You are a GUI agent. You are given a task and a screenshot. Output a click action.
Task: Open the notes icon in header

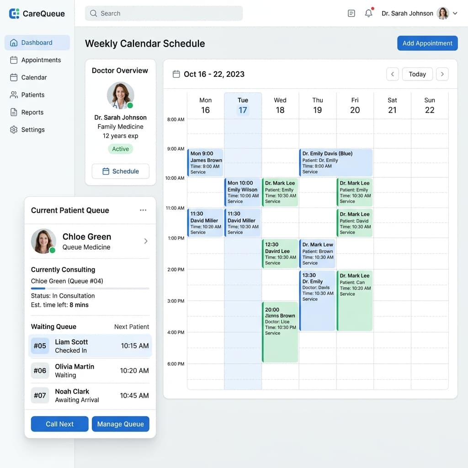tap(351, 13)
